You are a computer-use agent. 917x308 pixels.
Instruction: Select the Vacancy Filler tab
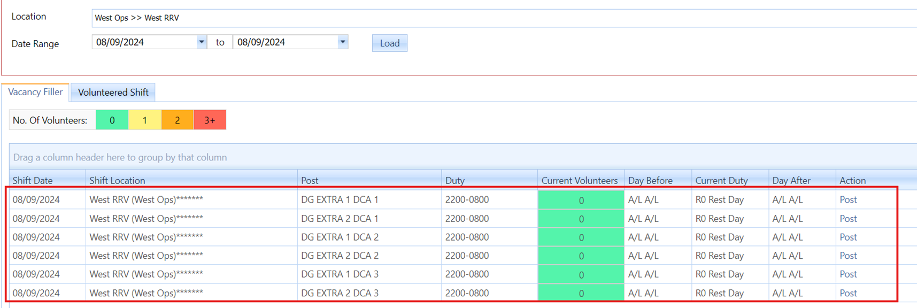pos(35,92)
